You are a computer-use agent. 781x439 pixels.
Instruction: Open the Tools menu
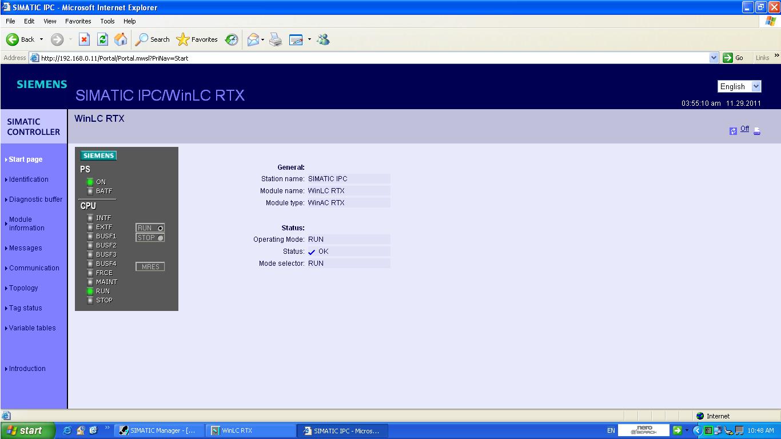pos(107,21)
